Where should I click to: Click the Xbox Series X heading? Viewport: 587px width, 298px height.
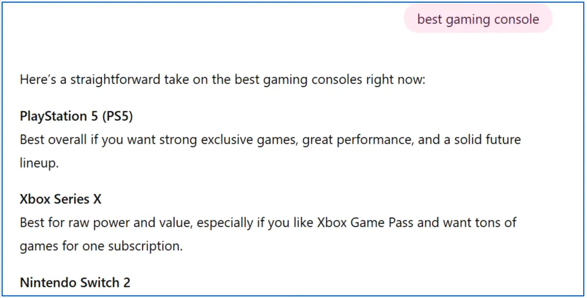pyautogui.click(x=60, y=199)
